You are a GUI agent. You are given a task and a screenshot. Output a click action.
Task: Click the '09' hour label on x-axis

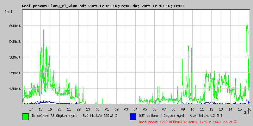click(183, 109)
